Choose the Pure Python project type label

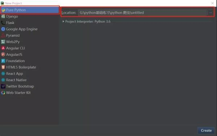click(16, 10)
